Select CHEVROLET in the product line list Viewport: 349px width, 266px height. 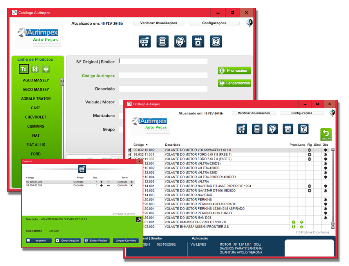coord(36,117)
